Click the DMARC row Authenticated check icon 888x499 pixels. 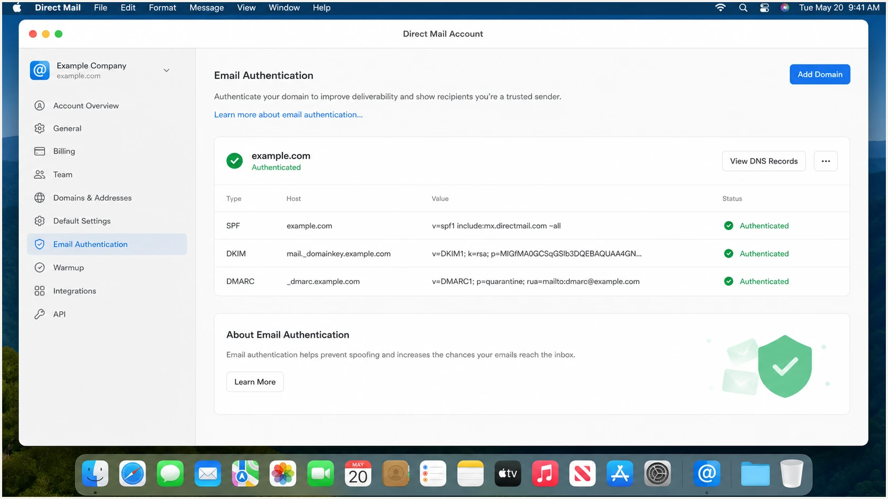point(729,281)
